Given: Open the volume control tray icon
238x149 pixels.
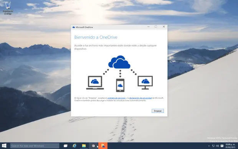Looking at the screenshot, I should coord(217,146).
